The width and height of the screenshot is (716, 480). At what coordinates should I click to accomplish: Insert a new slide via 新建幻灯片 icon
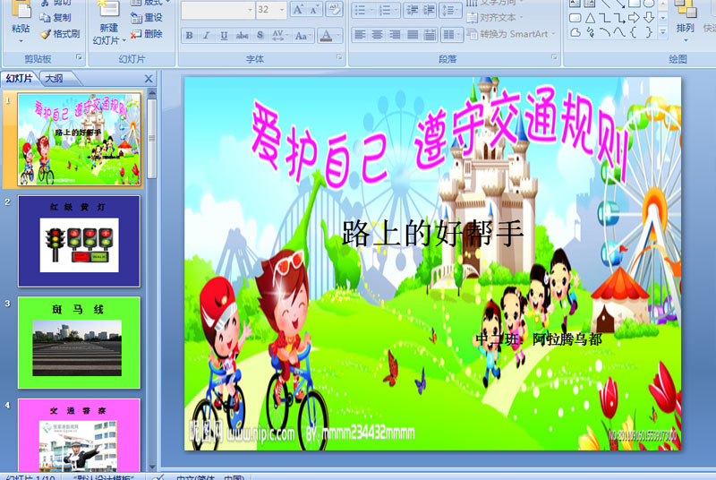tap(108, 9)
